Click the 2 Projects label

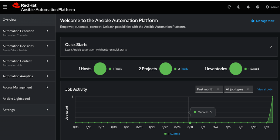point(148,69)
